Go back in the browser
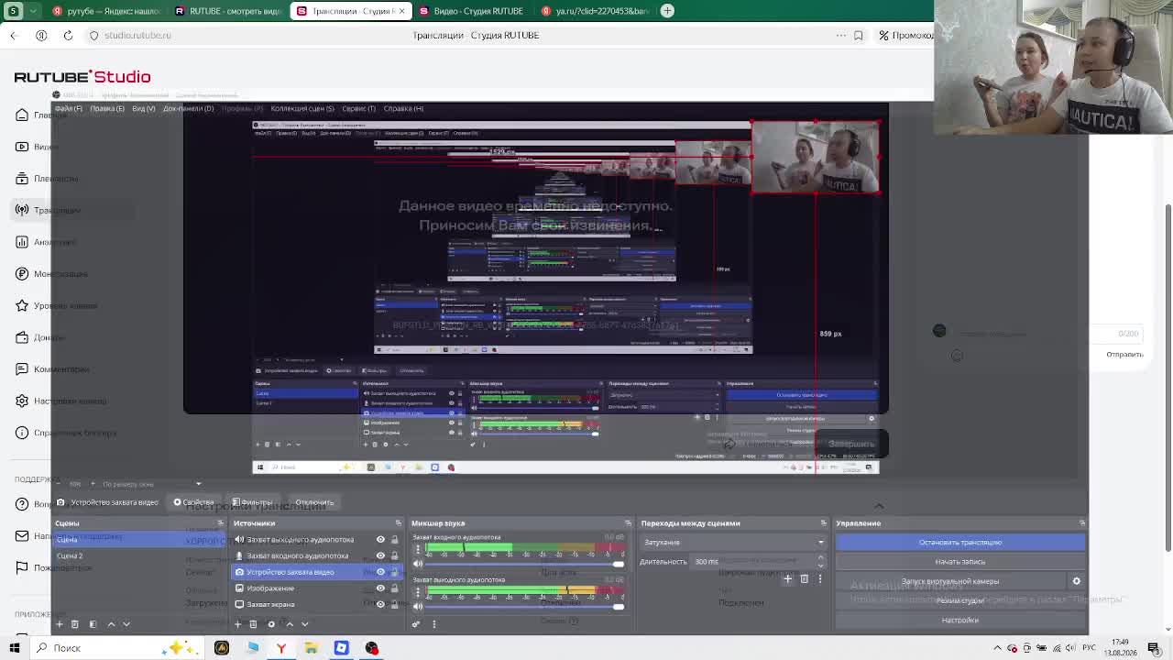Image resolution: width=1173 pixels, height=660 pixels. click(x=14, y=35)
